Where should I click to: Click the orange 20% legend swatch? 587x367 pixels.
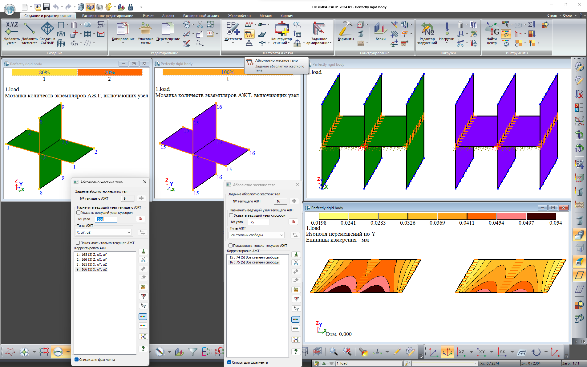(110, 72)
